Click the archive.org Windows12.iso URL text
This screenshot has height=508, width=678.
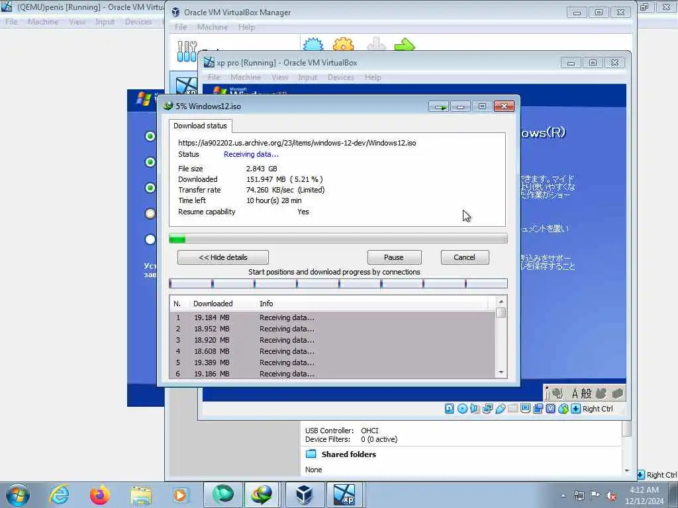[297, 143]
